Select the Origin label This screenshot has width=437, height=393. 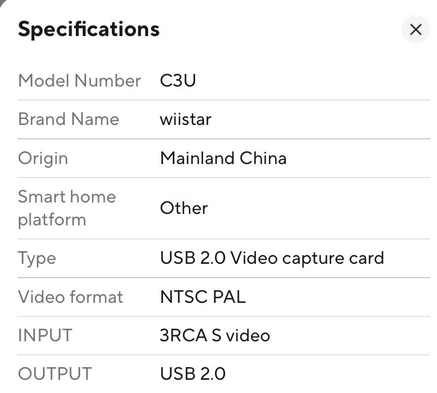point(43,158)
